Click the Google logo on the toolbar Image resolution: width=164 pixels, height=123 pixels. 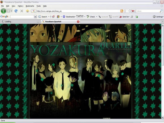pos(4,16)
